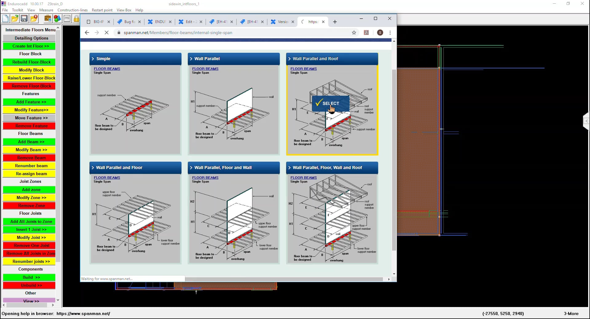Click the padlock security toolbar icon

[77, 18]
